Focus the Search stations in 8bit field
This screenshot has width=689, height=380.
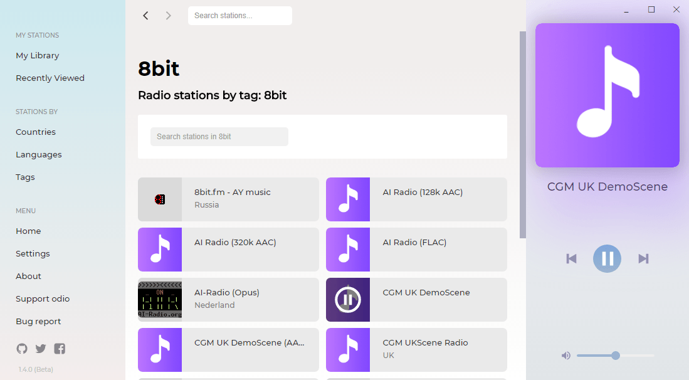219,137
